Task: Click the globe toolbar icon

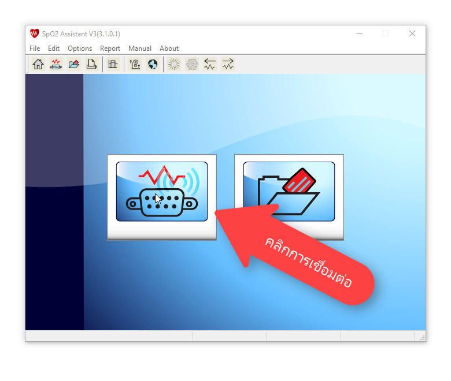Action: [153, 64]
